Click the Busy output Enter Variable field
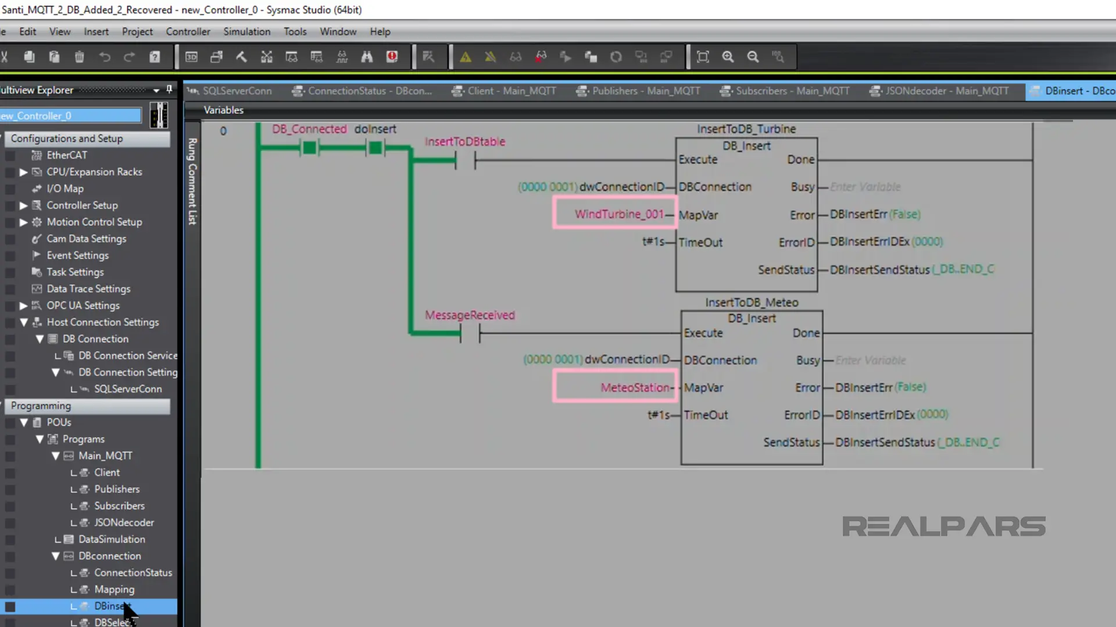The image size is (1116, 627). [865, 187]
